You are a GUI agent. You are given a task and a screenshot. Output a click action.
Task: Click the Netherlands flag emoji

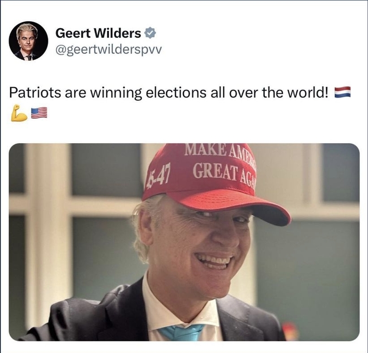click(x=342, y=92)
